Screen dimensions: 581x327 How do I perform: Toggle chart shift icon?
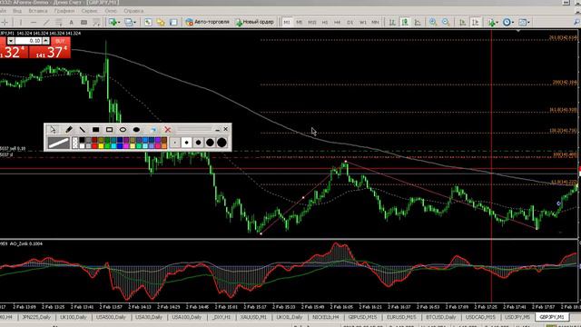(476, 22)
